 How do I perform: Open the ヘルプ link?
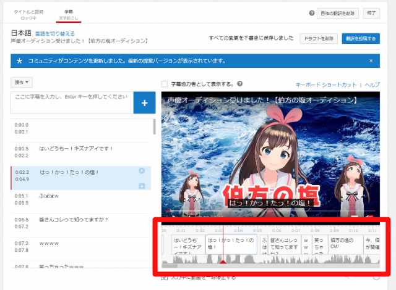point(372,85)
